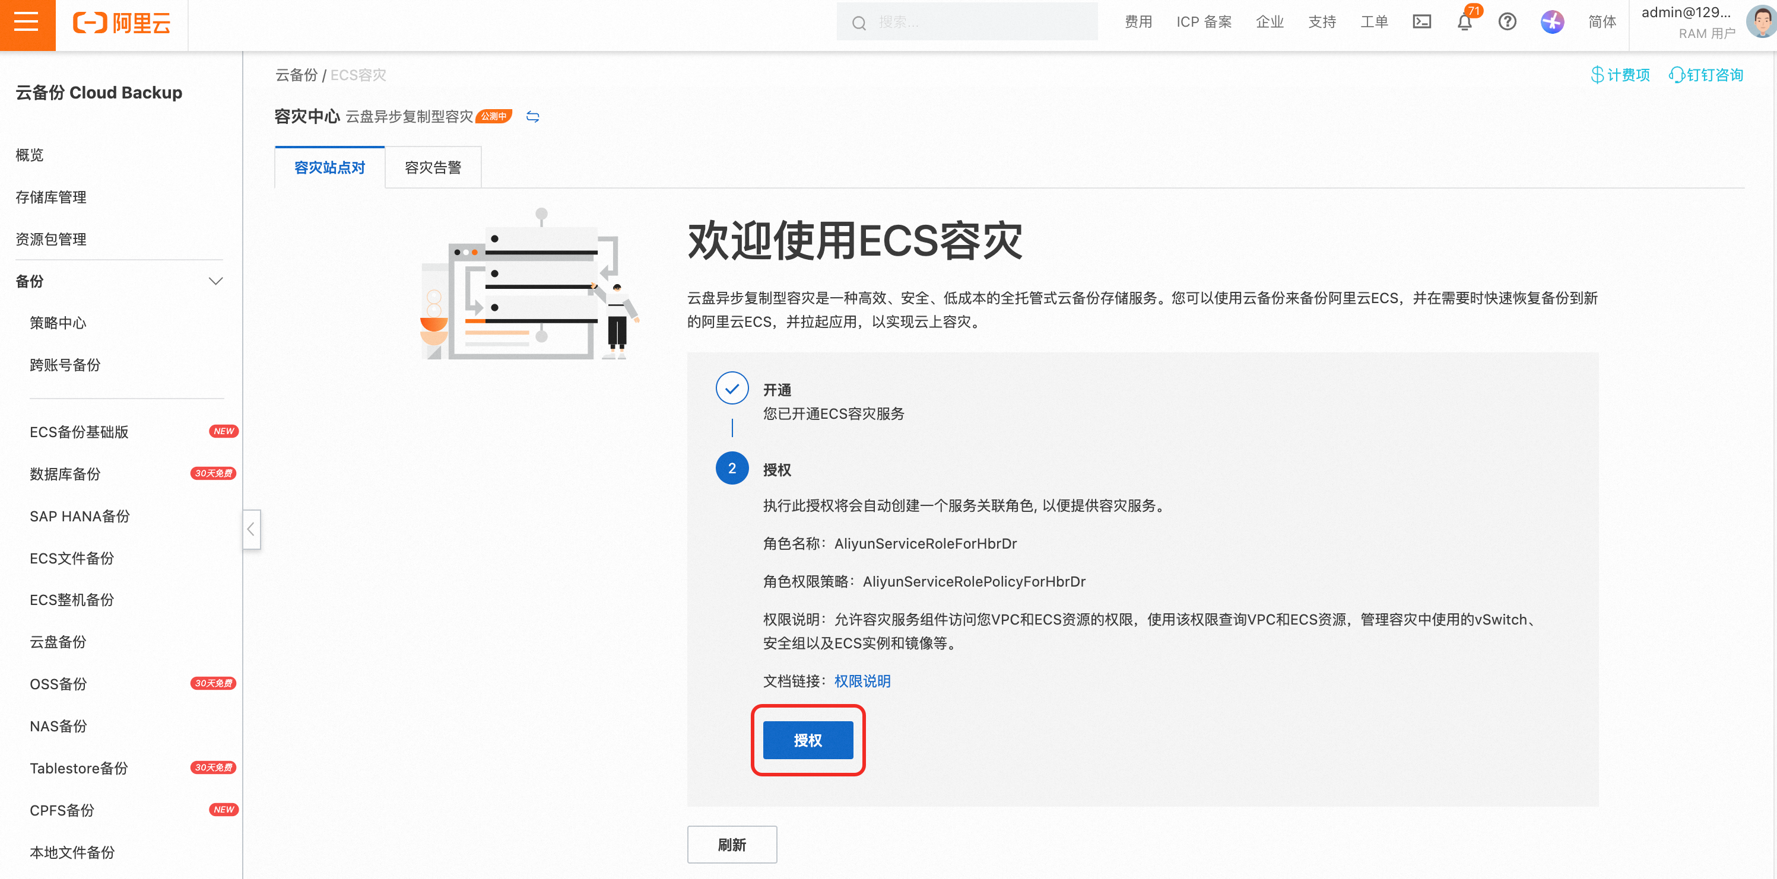This screenshot has width=1777, height=879.
Task: Open the 工单 top menu
Action: pos(1374,22)
